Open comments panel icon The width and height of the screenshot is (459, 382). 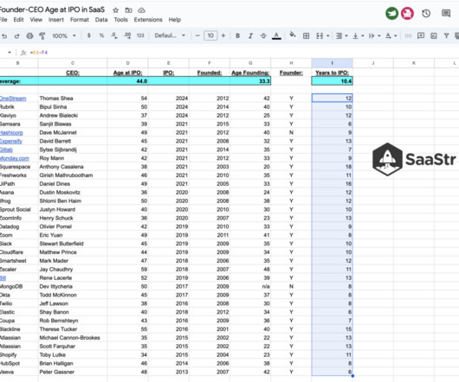tap(446, 13)
